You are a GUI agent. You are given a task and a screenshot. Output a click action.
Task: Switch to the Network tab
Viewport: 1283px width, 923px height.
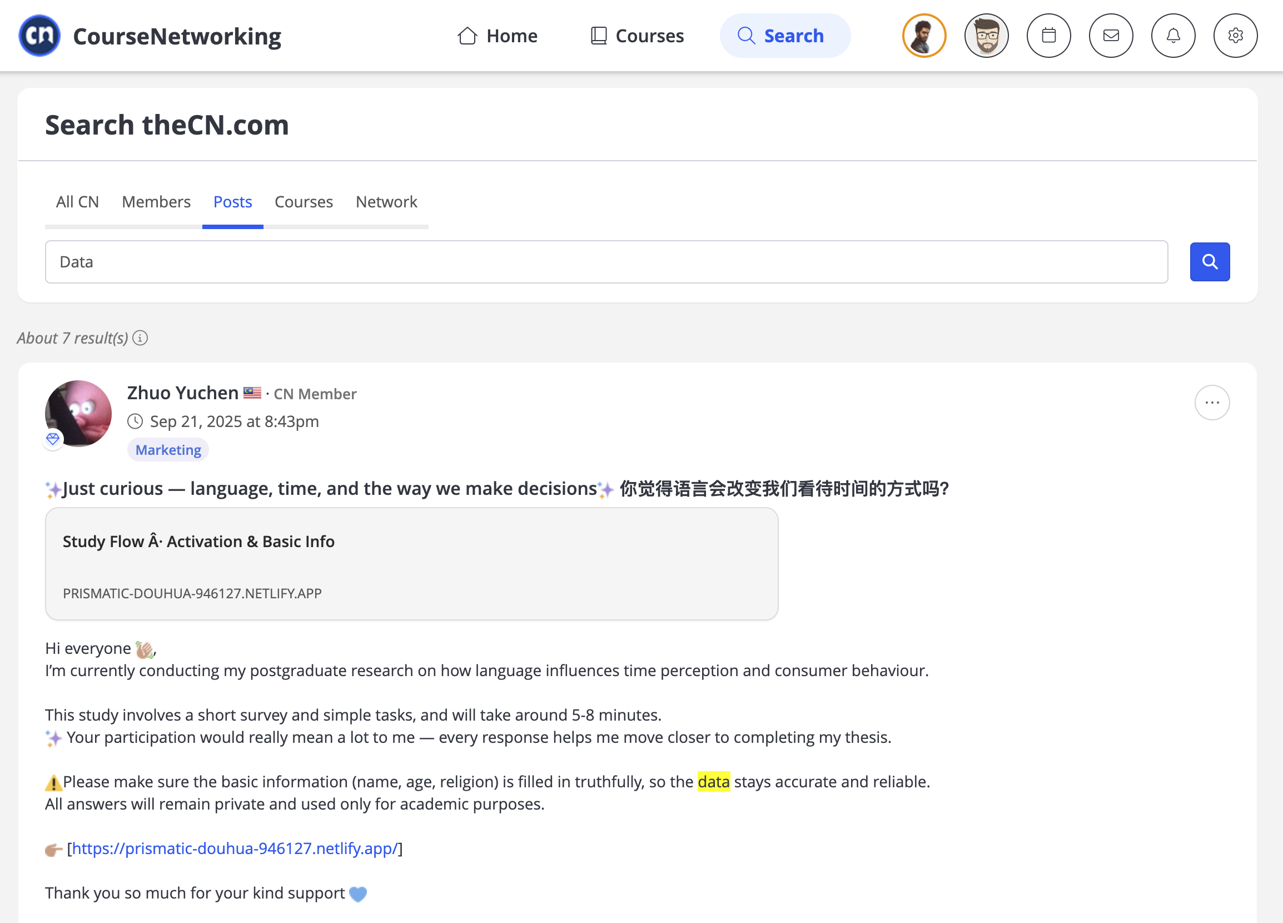386,201
